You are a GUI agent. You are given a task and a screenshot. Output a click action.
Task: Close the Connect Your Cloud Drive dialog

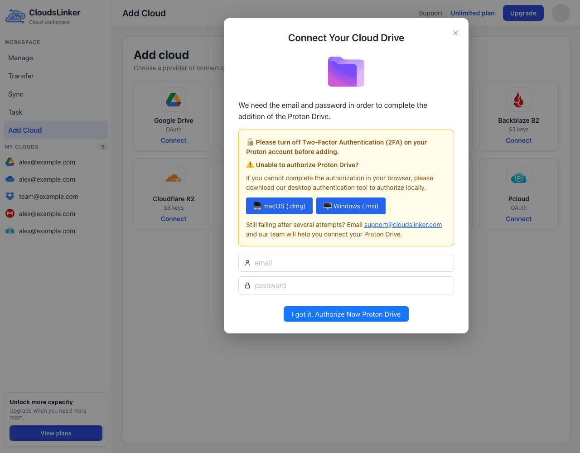pos(455,33)
